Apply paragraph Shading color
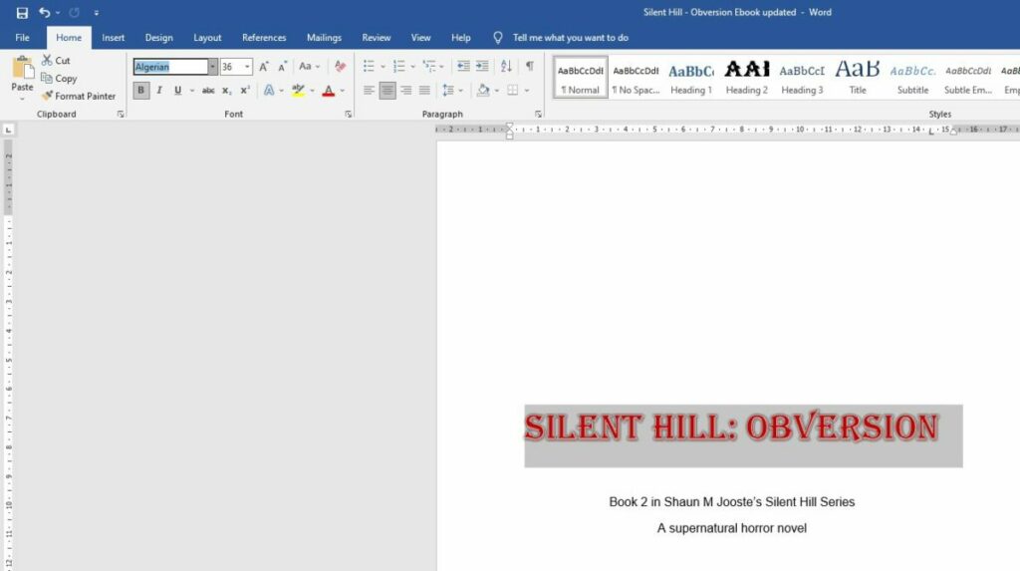This screenshot has height=571, width=1020. click(x=483, y=91)
